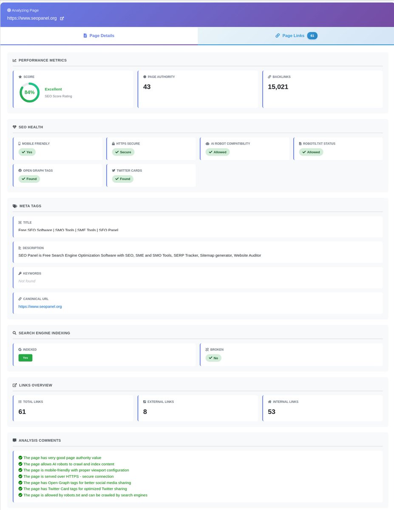Click the Twitter bird icon for Twitter Cards
The image size is (394, 510).
pos(113,170)
